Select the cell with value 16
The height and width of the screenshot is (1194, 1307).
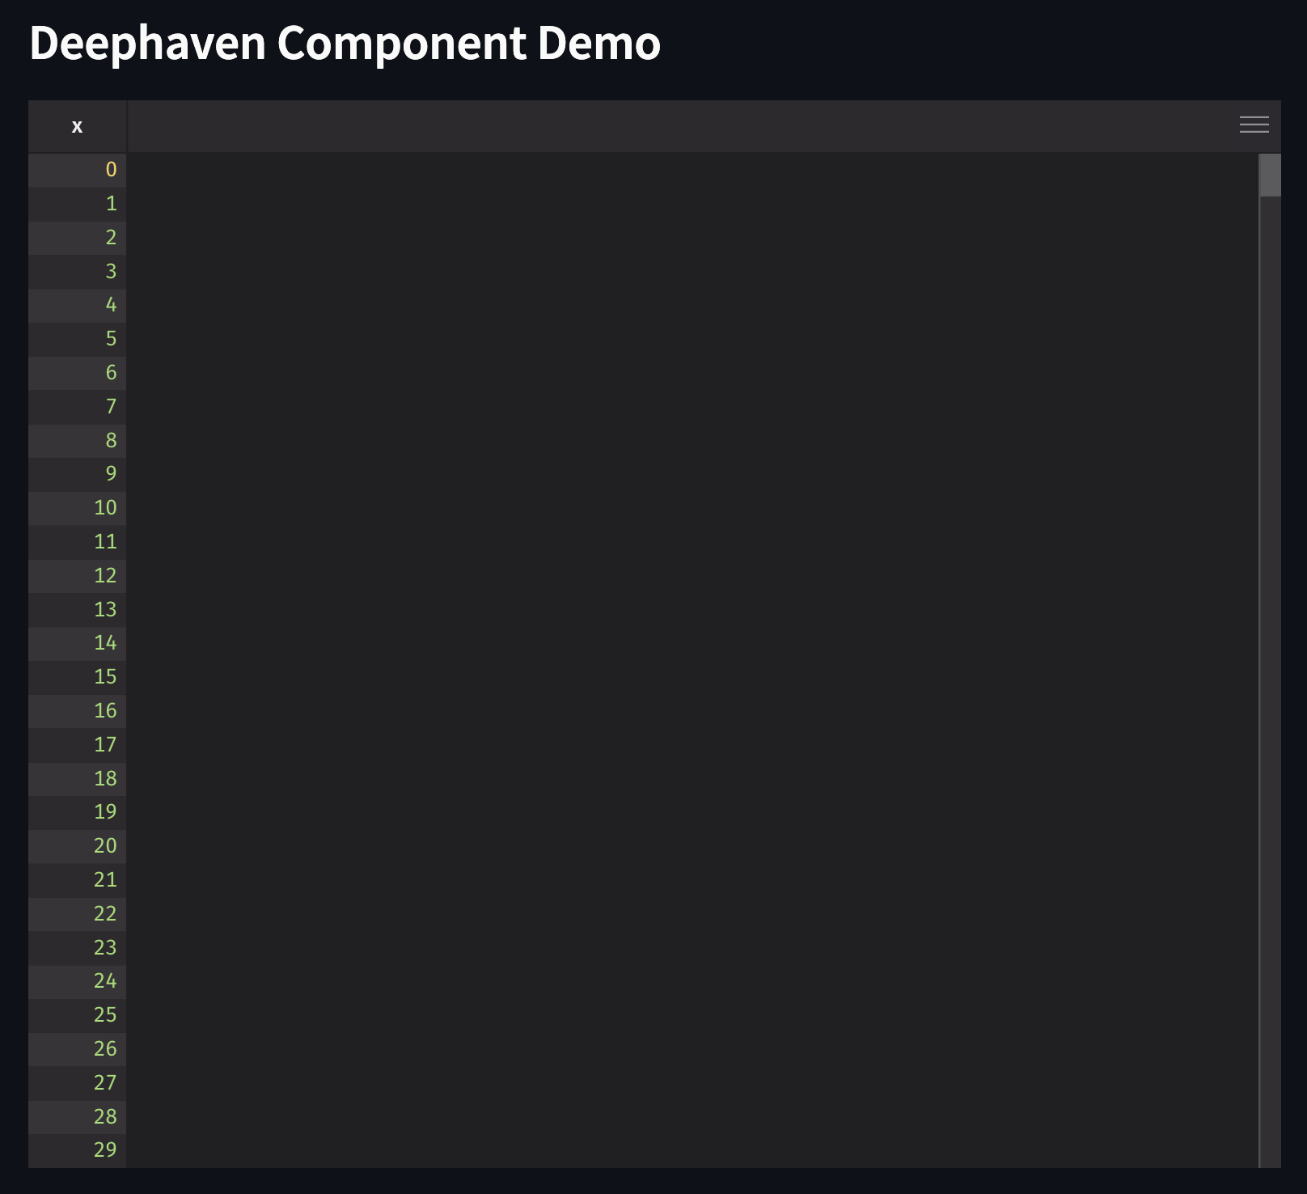[78, 711]
